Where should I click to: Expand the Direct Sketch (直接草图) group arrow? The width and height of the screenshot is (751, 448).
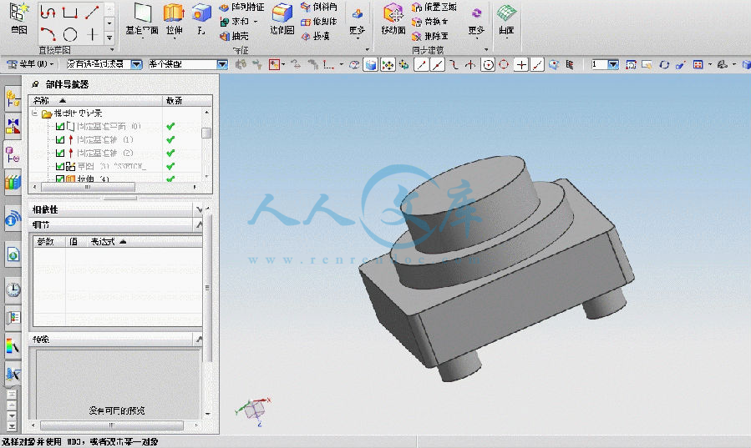tap(112, 50)
